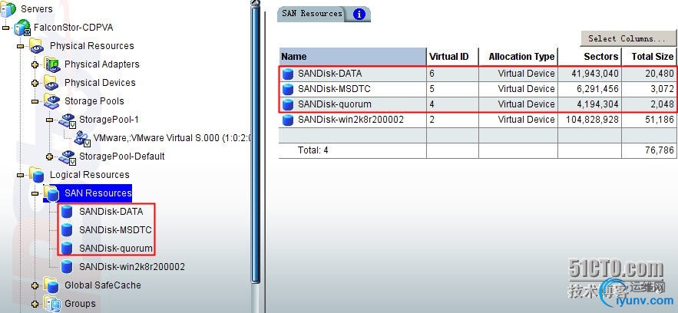The width and height of the screenshot is (678, 313).
Task: Collapse the Logical Resources node
Action: [20, 175]
